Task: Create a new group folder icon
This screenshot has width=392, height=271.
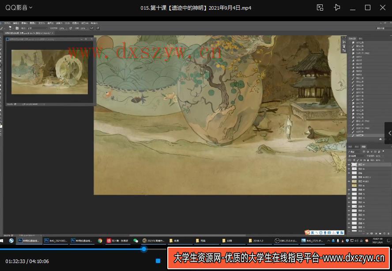Action: point(380,234)
